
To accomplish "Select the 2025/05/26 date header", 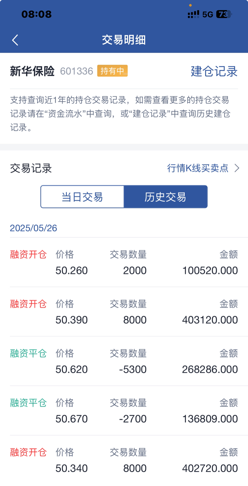I will [34, 228].
